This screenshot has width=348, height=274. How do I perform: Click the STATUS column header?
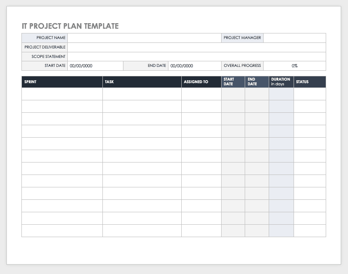(x=309, y=82)
